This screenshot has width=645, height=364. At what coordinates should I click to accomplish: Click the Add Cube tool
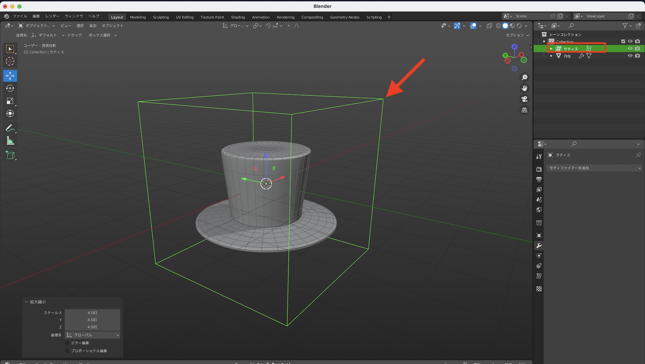(10, 155)
